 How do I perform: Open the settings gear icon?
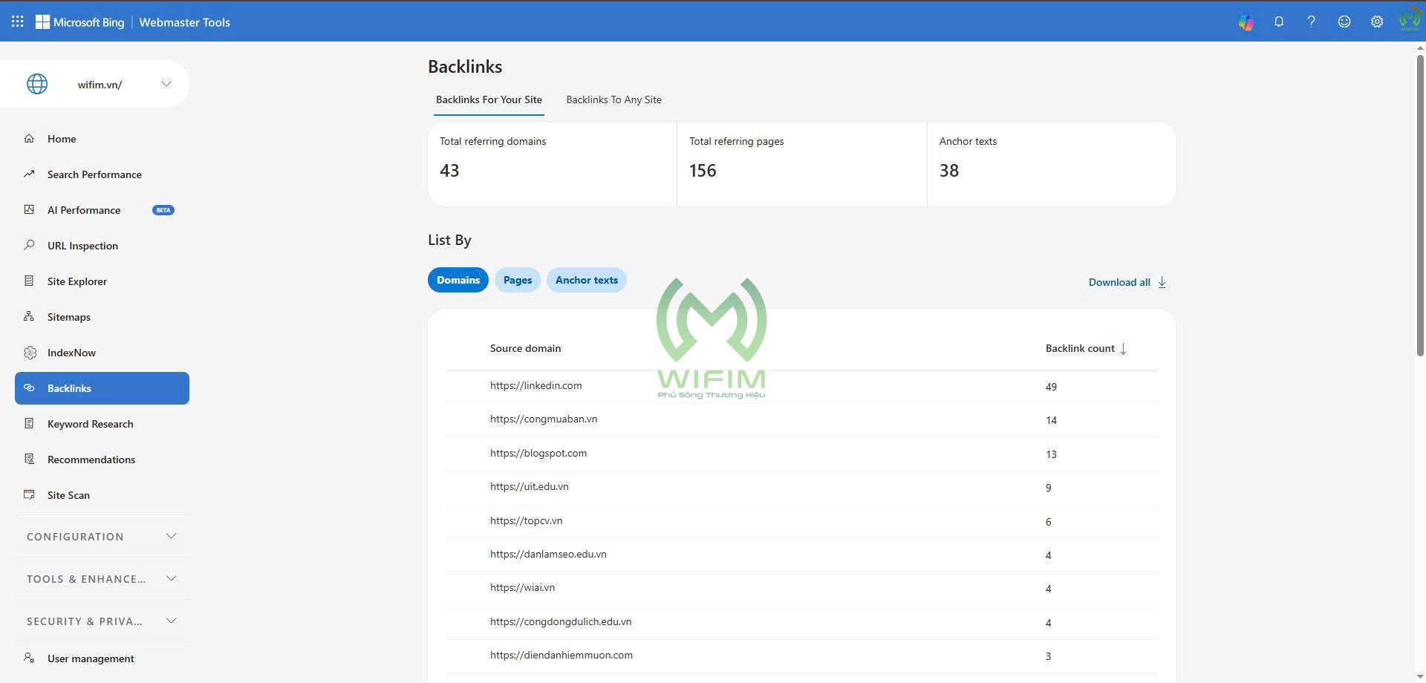1376,22
